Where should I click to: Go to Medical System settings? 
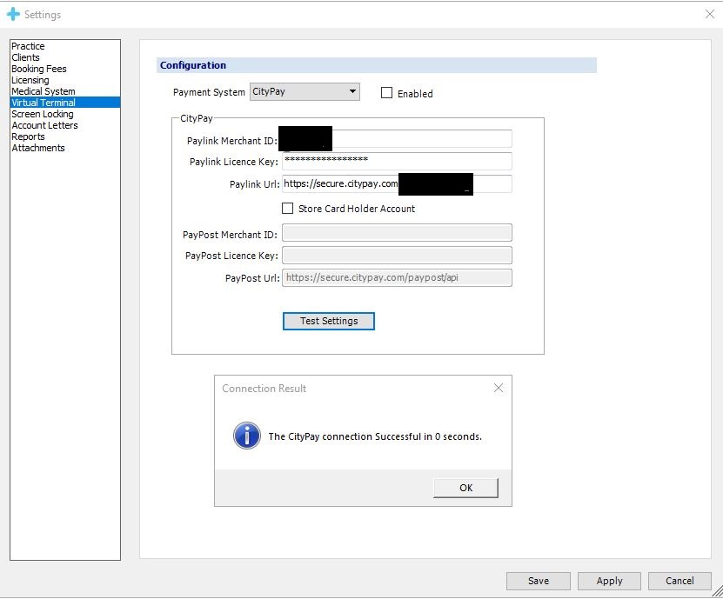(x=44, y=91)
